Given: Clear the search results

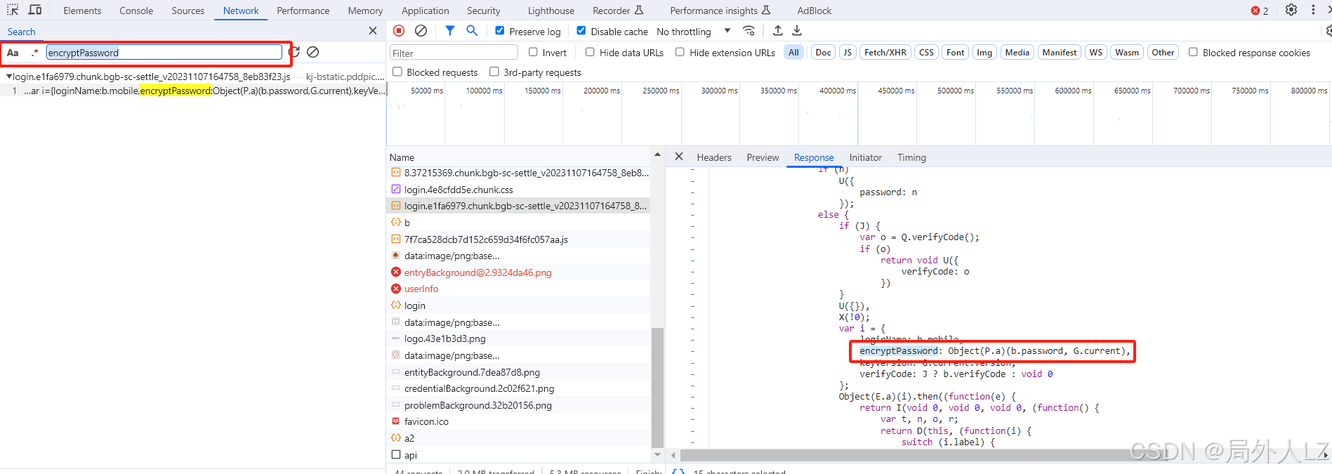Looking at the screenshot, I should 313,52.
